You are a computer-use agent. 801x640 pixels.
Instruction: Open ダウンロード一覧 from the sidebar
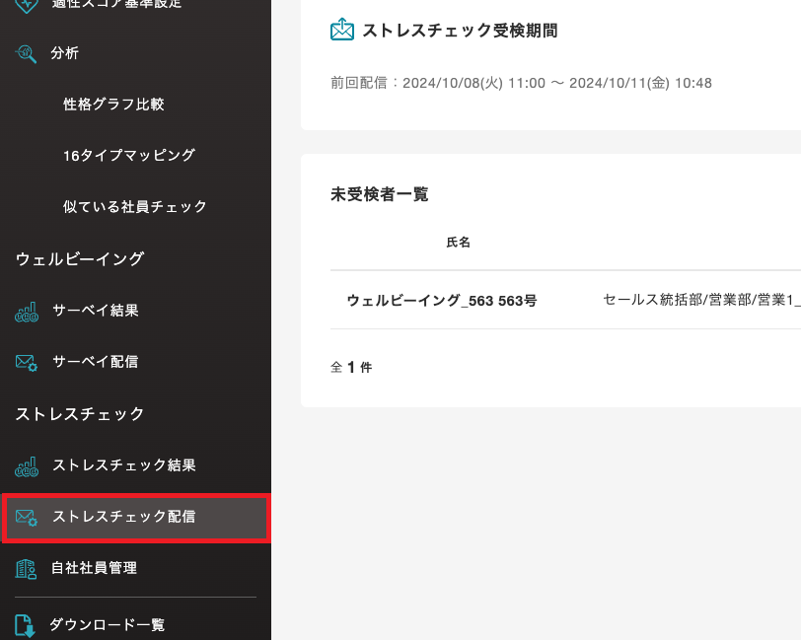pos(109,624)
